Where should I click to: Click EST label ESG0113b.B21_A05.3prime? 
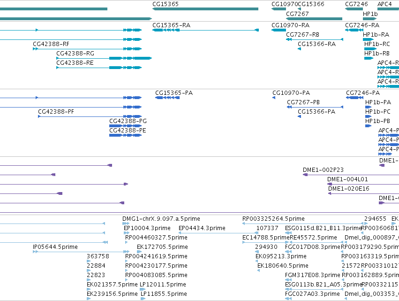tap(323, 285)
